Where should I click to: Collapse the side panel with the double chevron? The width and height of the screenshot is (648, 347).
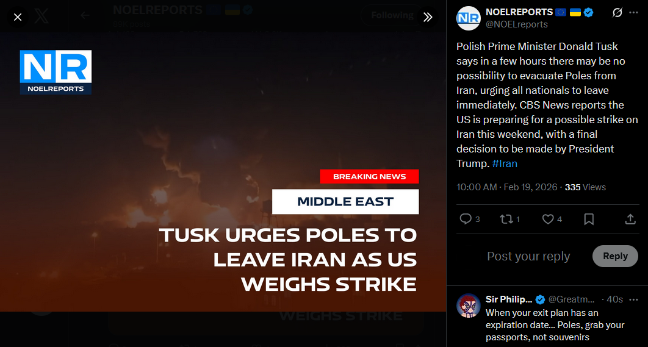(428, 17)
